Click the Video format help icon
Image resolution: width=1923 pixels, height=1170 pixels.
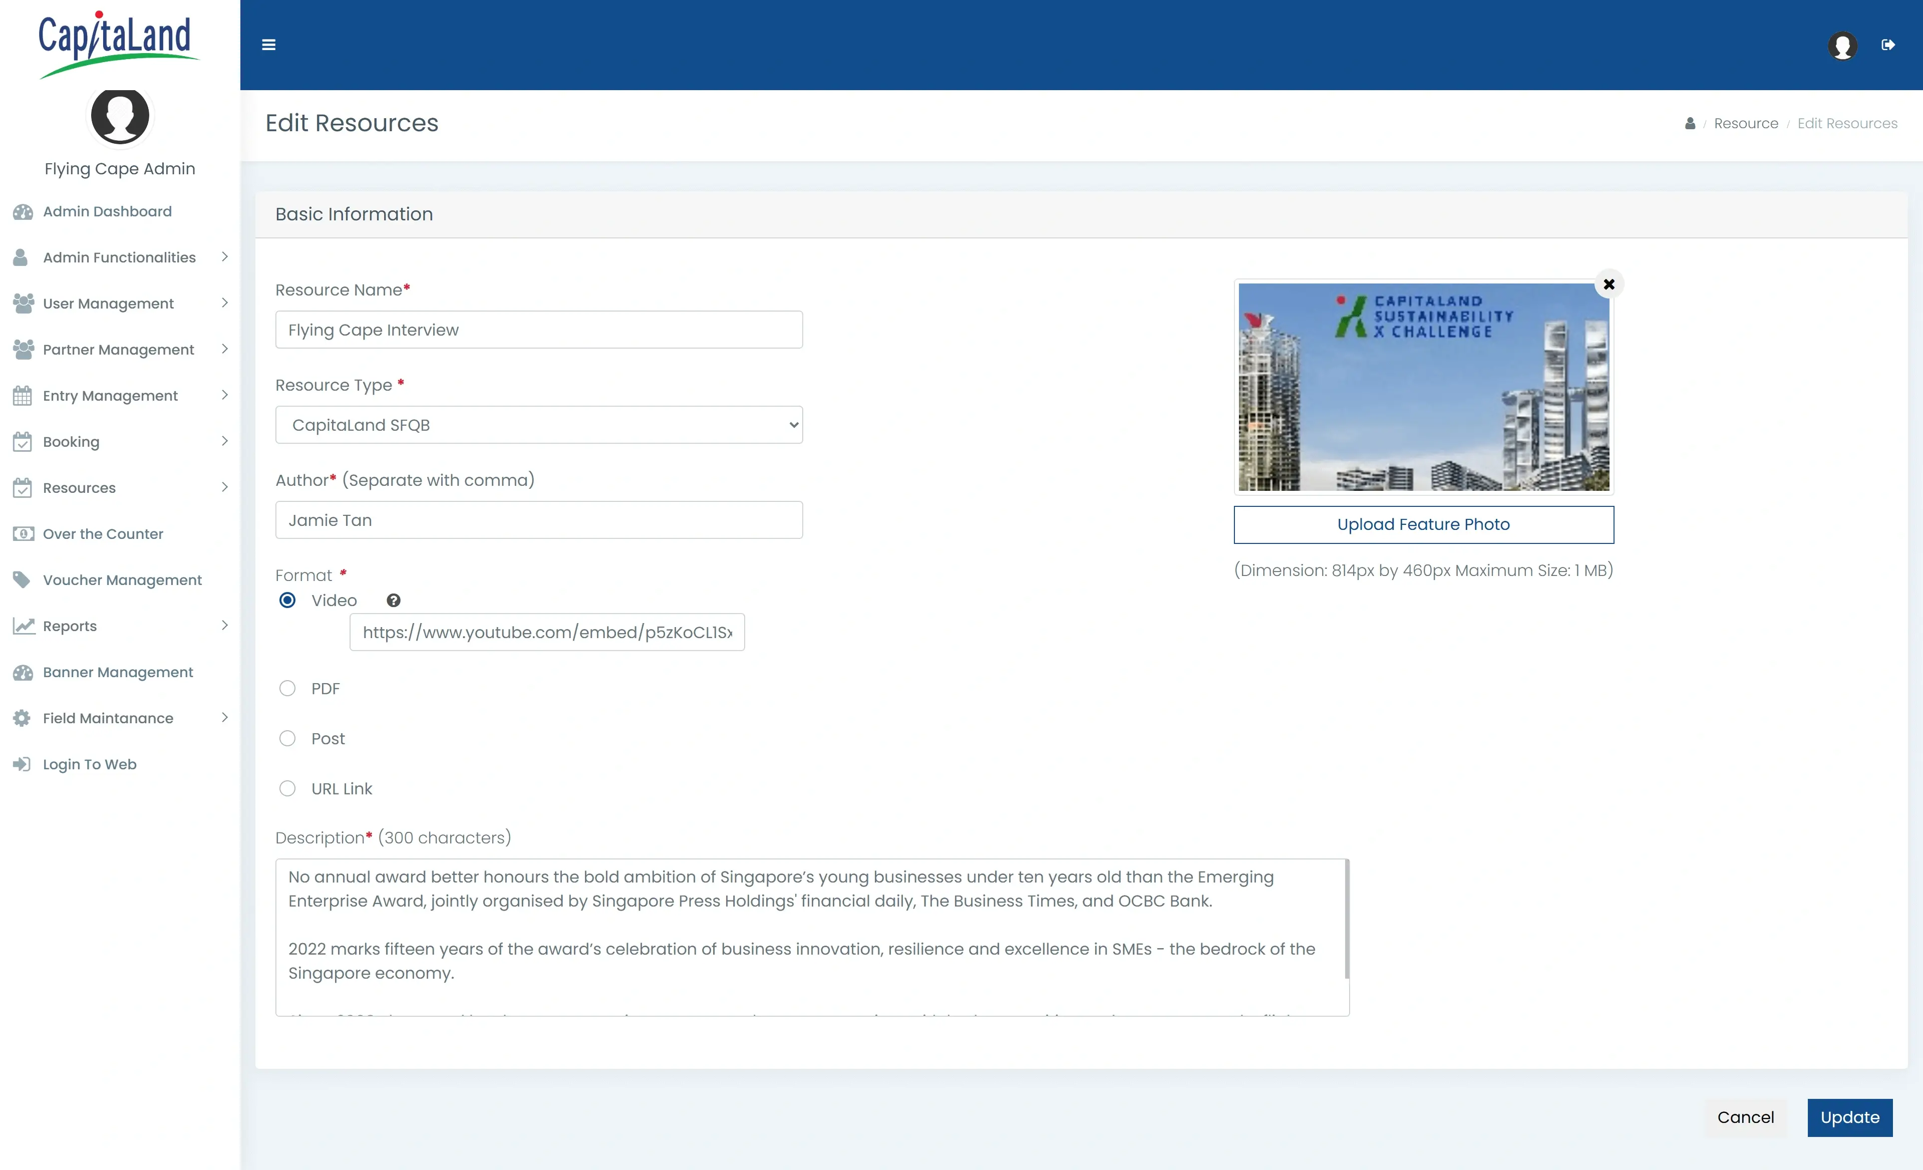click(x=393, y=600)
